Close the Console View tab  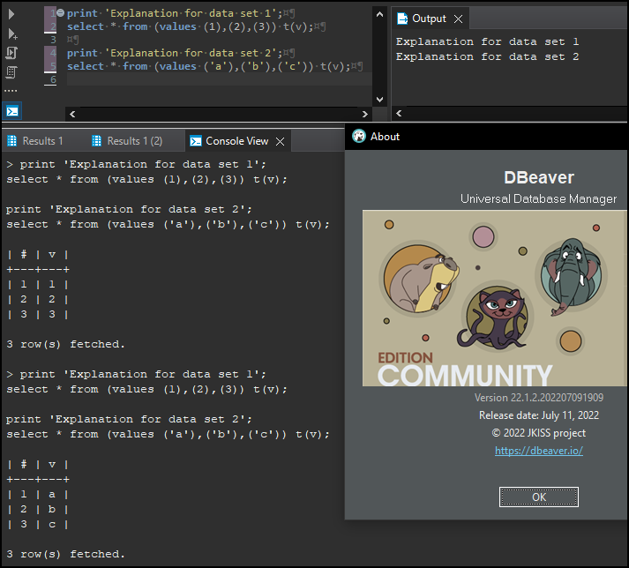tap(280, 141)
